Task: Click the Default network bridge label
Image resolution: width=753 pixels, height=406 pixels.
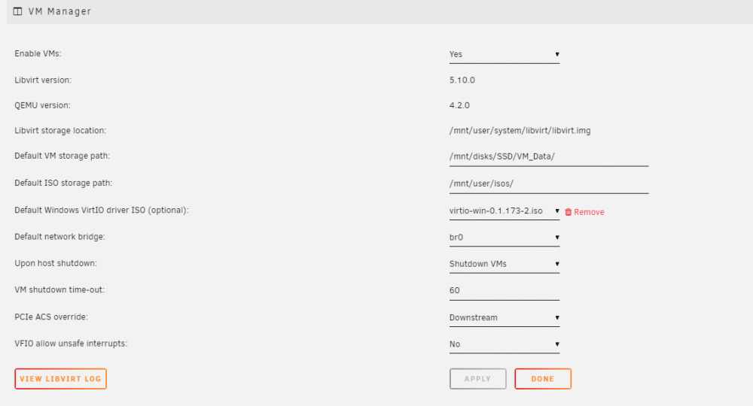Action: 59,236
